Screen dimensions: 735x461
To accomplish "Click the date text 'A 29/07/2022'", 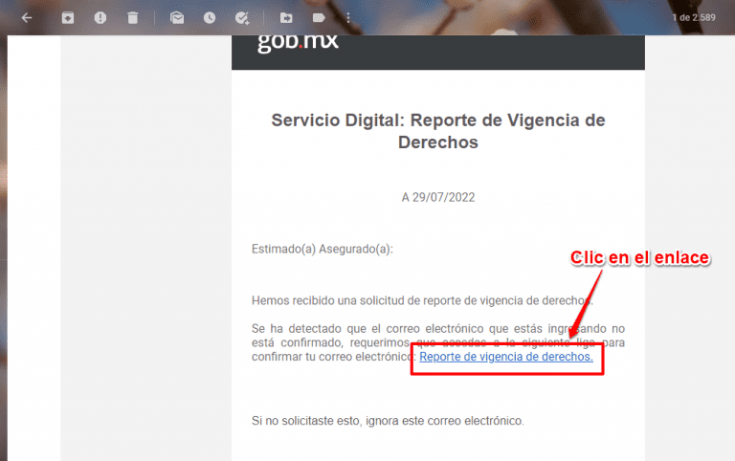I will point(438,197).
